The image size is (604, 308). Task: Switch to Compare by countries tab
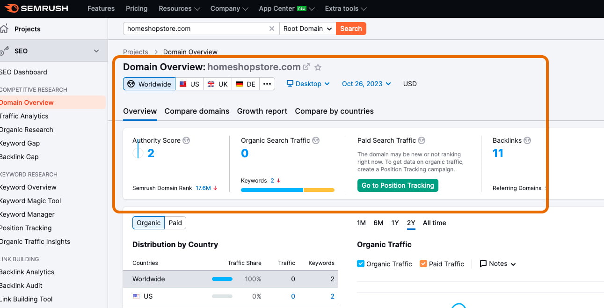point(334,111)
